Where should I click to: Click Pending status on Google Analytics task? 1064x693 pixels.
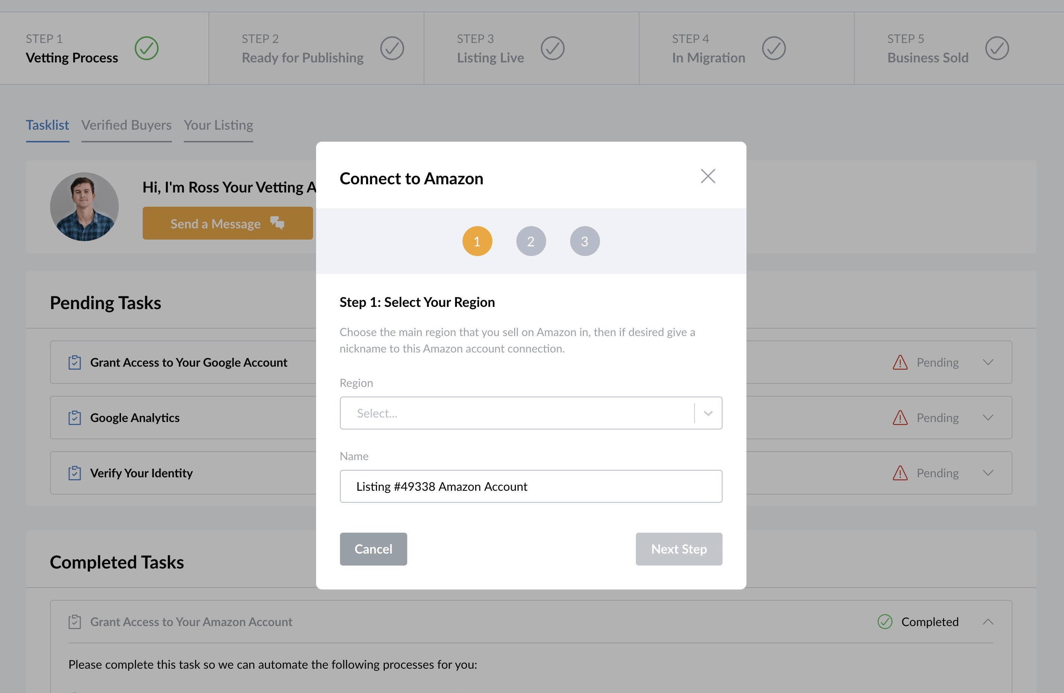(937, 418)
